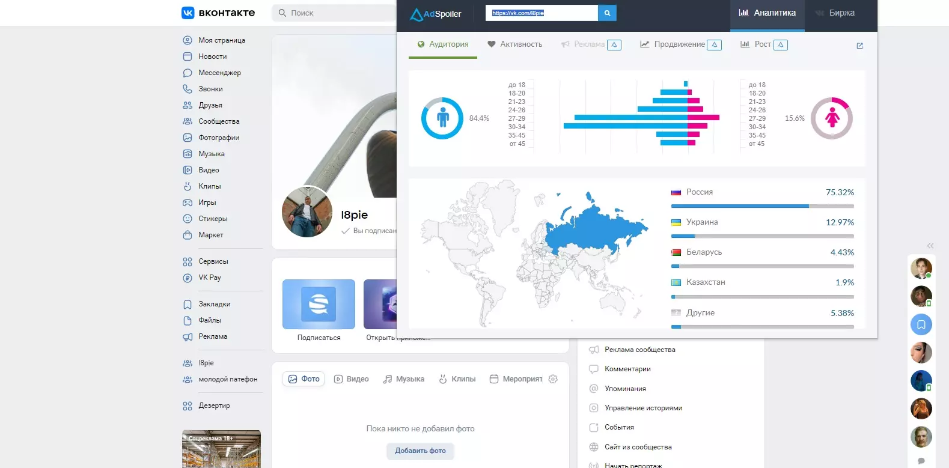Switch to the Биржа tab in AdSpoiler
This screenshot has width=949, height=468.
pos(835,13)
